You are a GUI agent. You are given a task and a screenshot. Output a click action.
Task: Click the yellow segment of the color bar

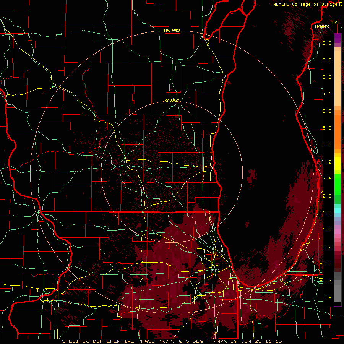[x=338, y=164]
